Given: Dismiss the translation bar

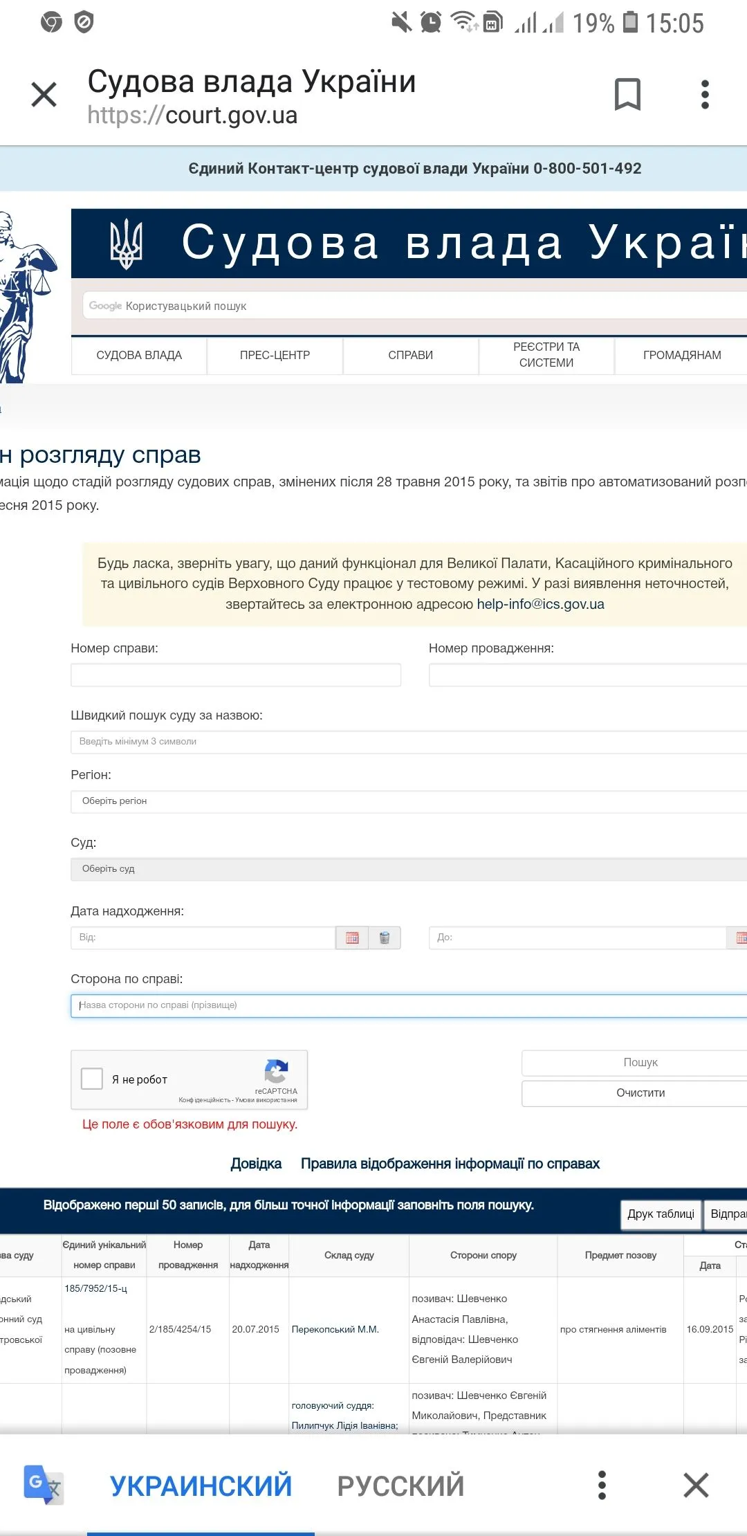Looking at the screenshot, I should [696, 1485].
